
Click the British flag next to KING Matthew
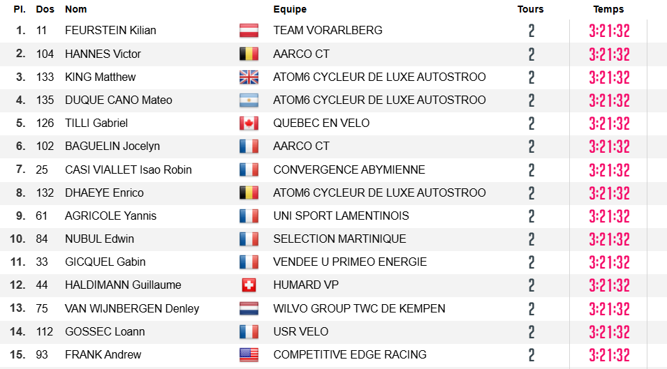(249, 77)
